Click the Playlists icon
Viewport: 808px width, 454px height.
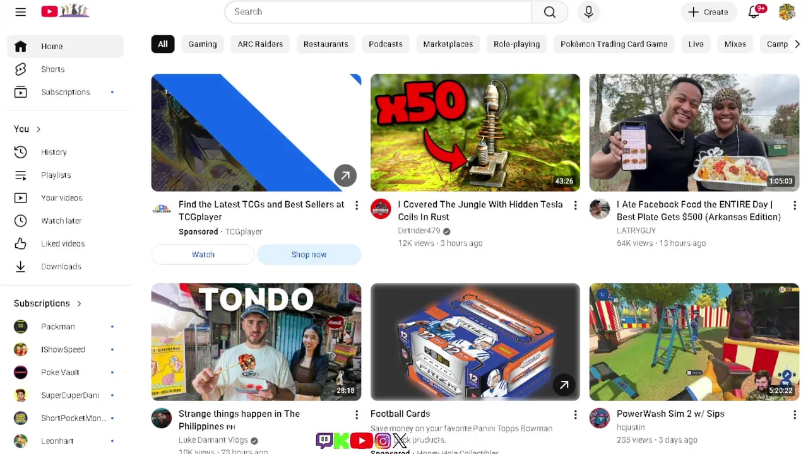(x=20, y=175)
